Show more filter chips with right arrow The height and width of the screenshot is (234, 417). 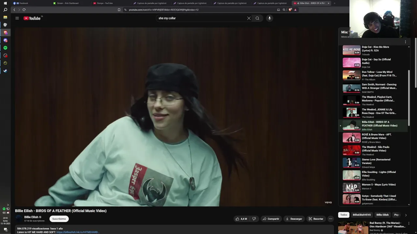coord(406,215)
